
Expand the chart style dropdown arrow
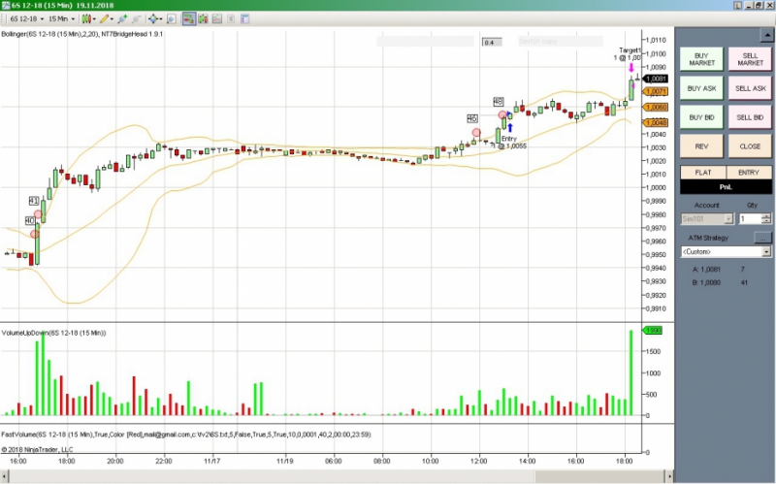[x=94, y=18]
